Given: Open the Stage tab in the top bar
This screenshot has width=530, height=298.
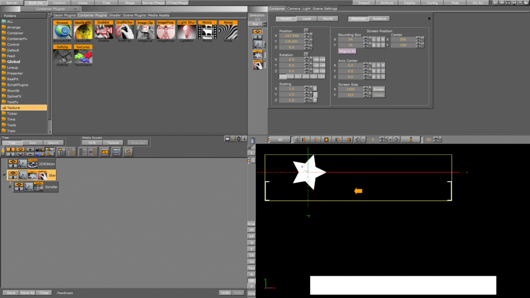Looking at the screenshot, I should click(x=129, y=2).
